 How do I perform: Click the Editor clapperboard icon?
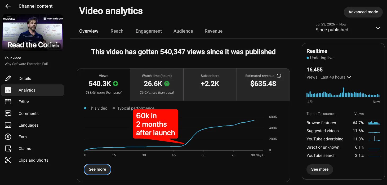pos(8,102)
